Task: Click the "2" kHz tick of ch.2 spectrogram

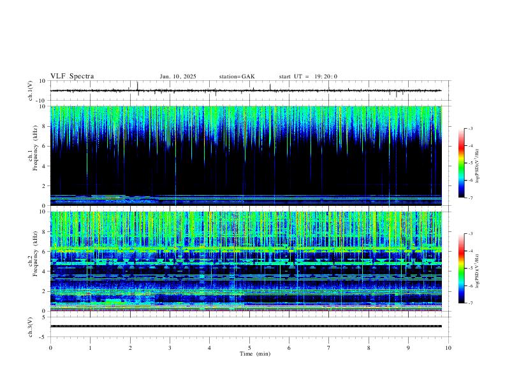Action: [44, 291]
